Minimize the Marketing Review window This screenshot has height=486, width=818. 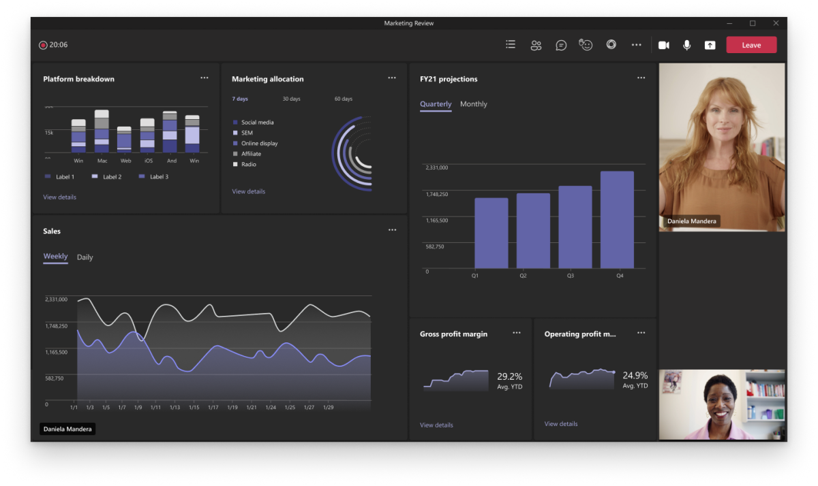[x=729, y=23]
